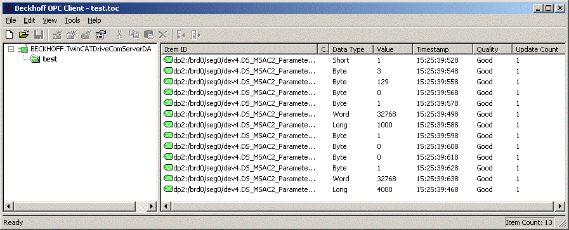The width and height of the screenshot is (569, 230).
Task: Collapse the BECKHOFF.TwinCATDriveComServerDA tree node
Action: click(11, 49)
